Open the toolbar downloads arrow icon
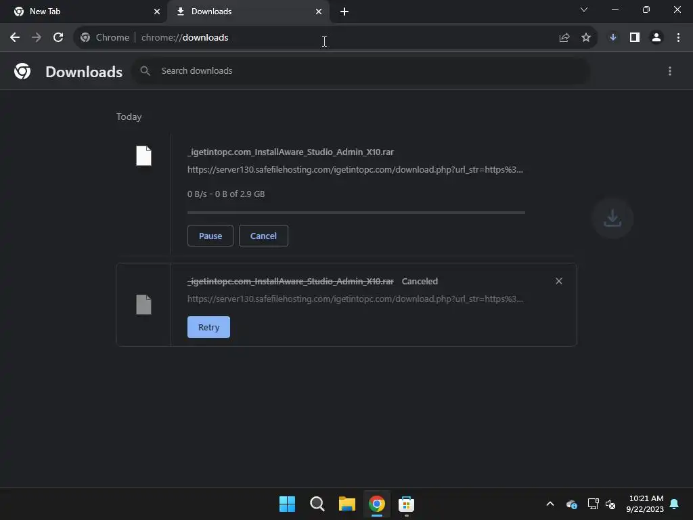This screenshot has height=520, width=693. 613,38
